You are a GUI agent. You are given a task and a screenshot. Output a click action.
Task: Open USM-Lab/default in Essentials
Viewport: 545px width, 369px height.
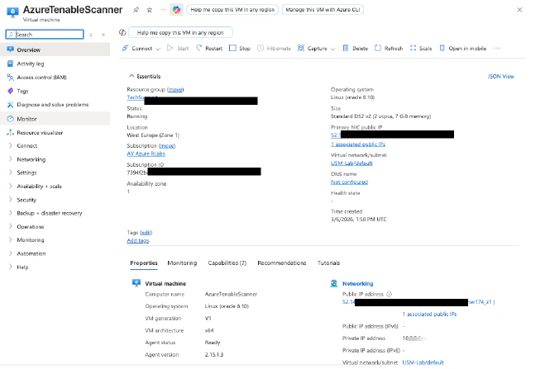[x=351, y=163]
